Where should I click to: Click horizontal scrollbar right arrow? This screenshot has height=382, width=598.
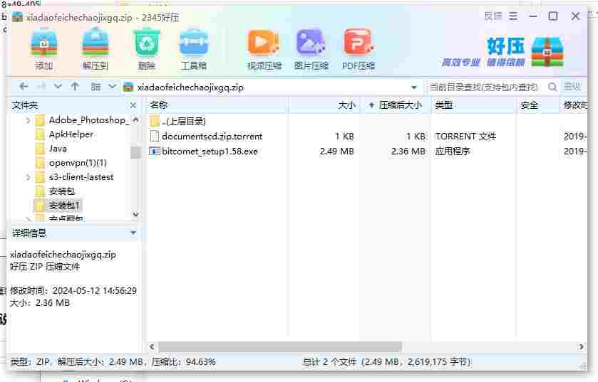581,346
